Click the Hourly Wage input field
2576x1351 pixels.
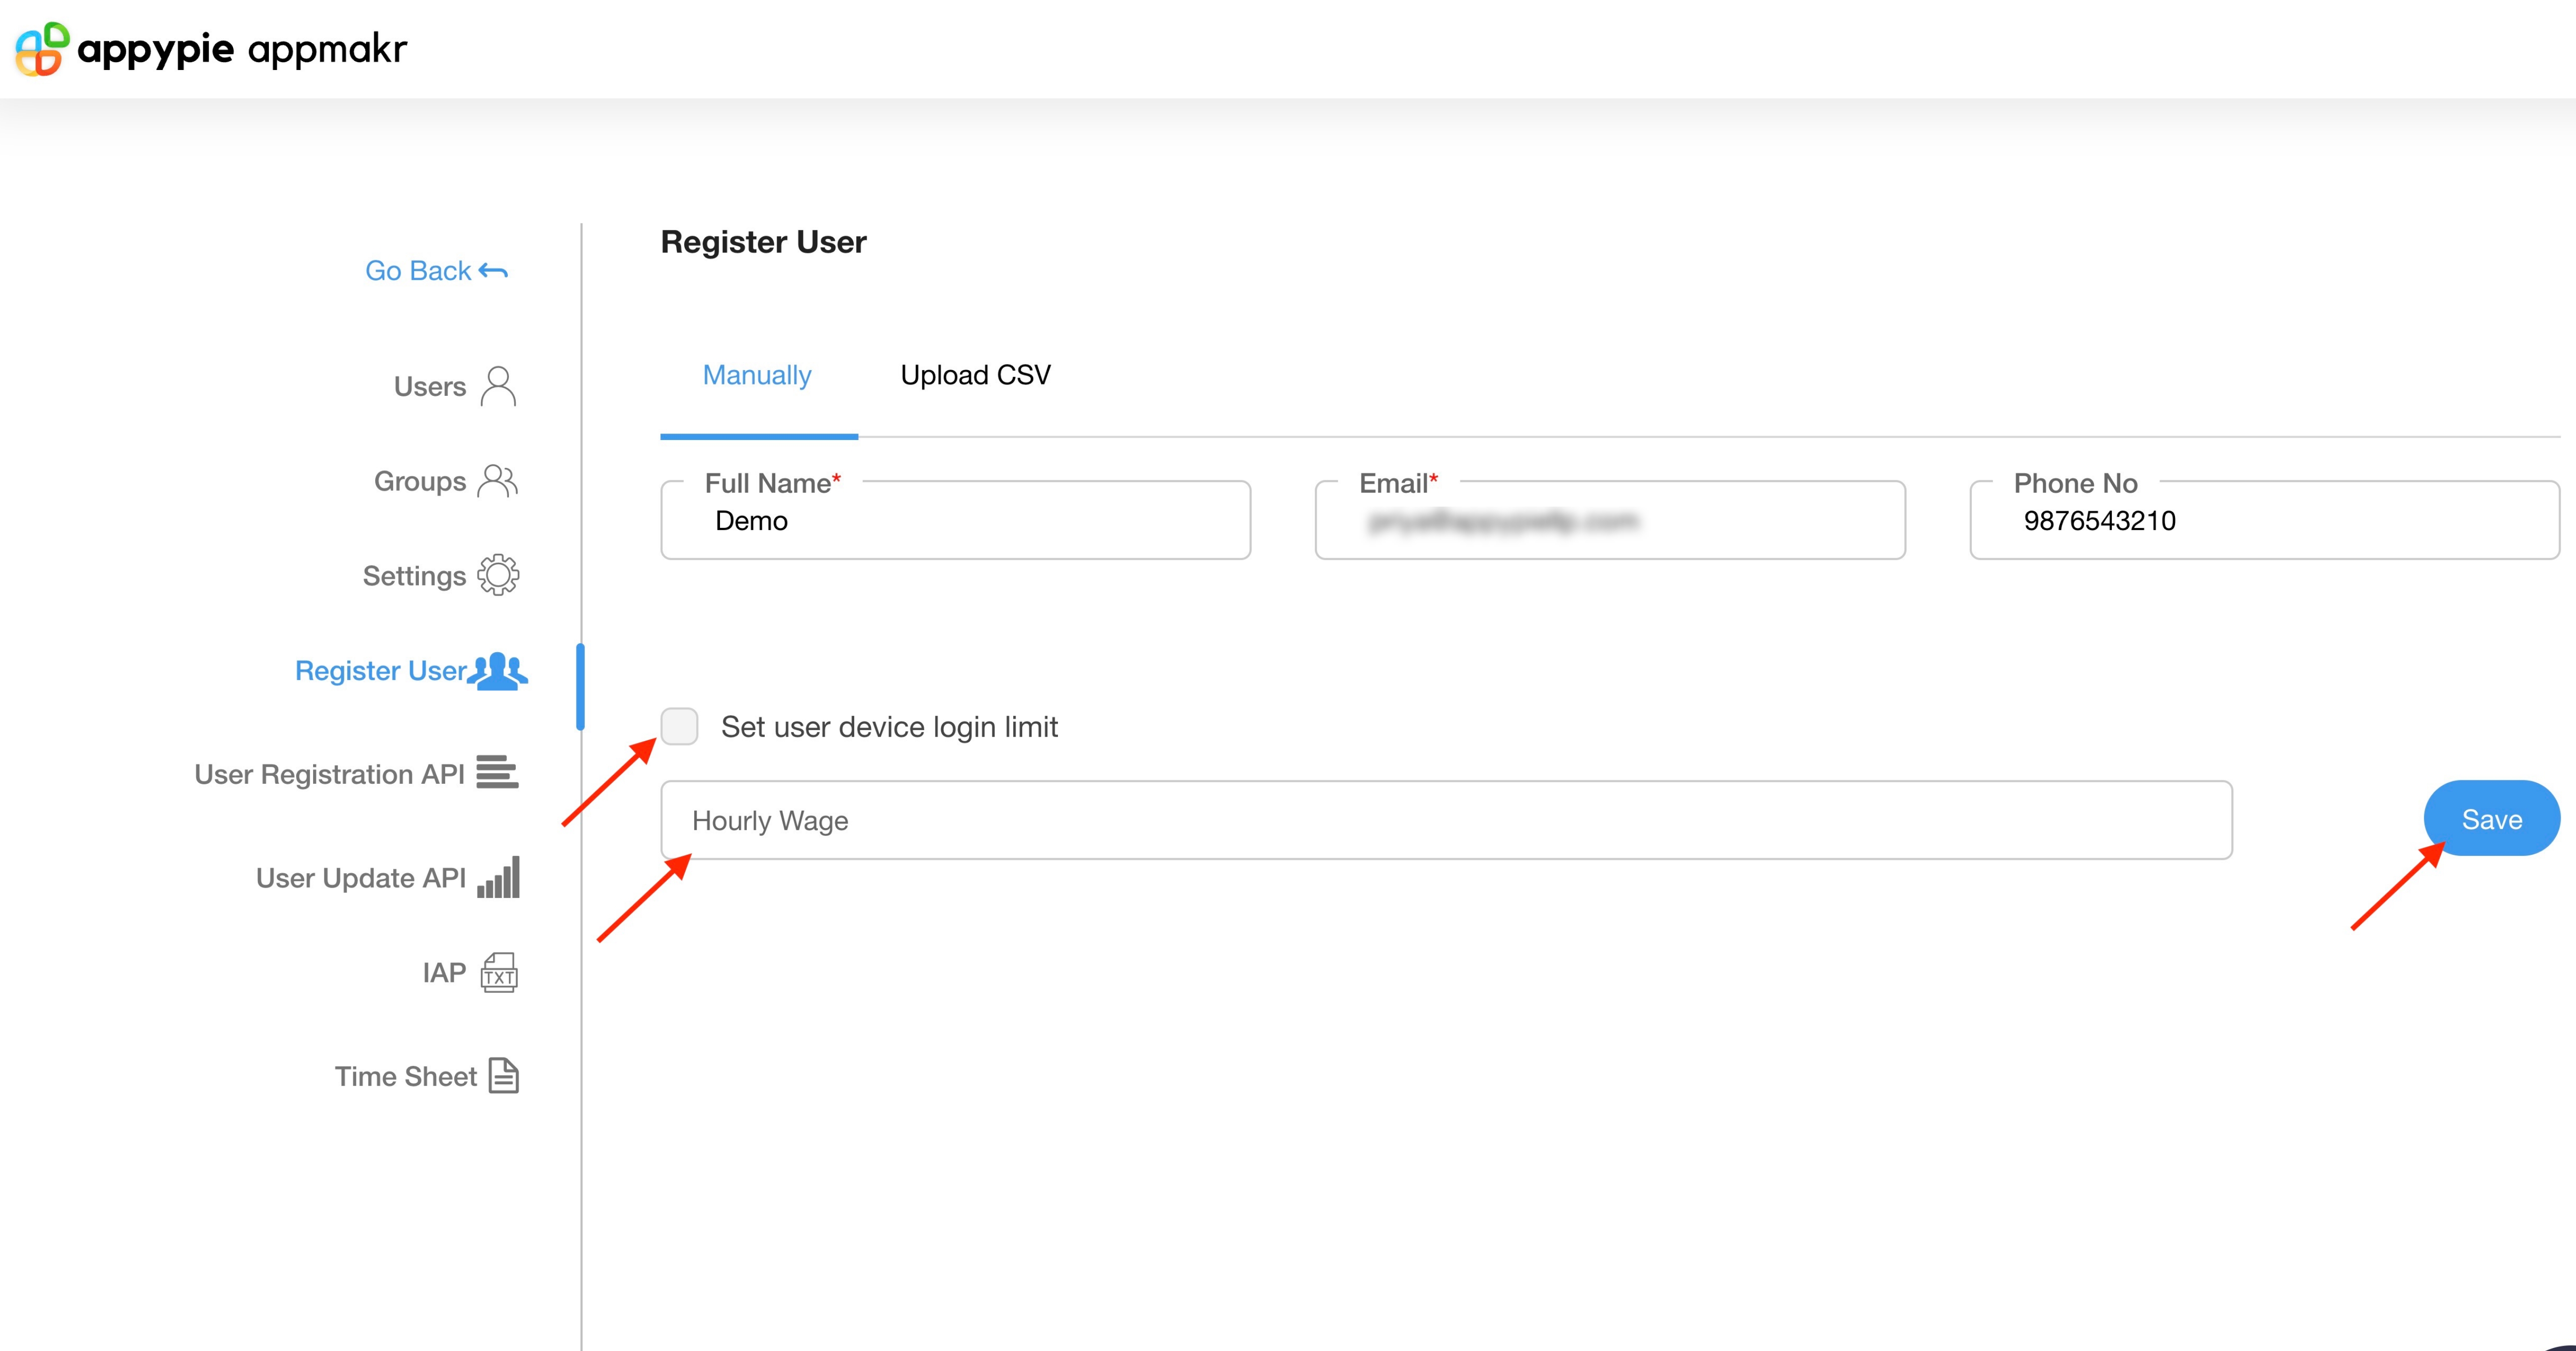click(1445, 821)
